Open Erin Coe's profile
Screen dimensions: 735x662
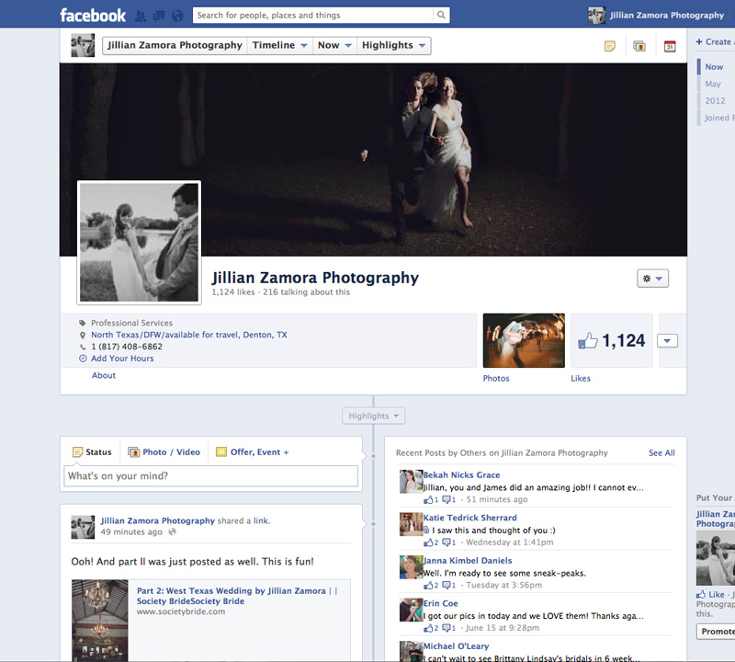tap(441, 603)
